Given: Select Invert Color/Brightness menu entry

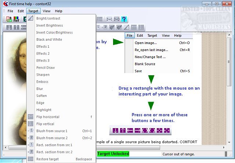Looking at the screenshot, I should (61, 33).
